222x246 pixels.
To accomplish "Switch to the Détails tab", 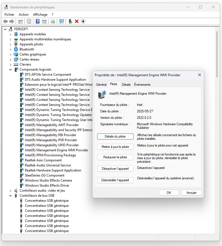I will point(126,85).
